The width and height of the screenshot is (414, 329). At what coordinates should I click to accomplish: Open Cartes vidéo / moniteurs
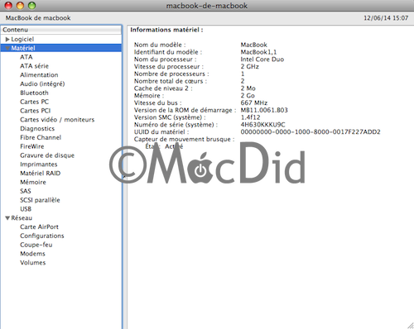coord(57,120)
